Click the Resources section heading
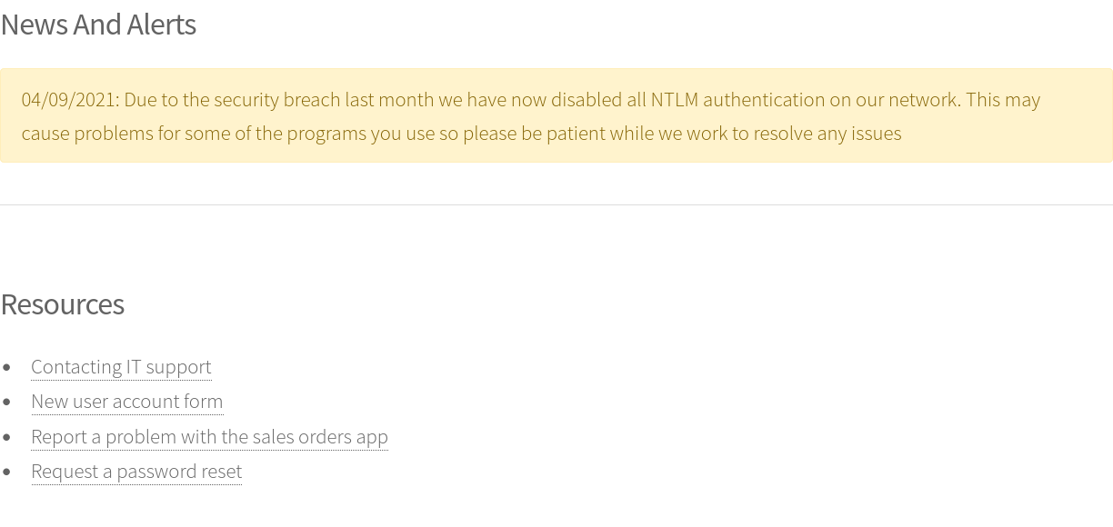The image size is (1113, 527). point(62,304)
